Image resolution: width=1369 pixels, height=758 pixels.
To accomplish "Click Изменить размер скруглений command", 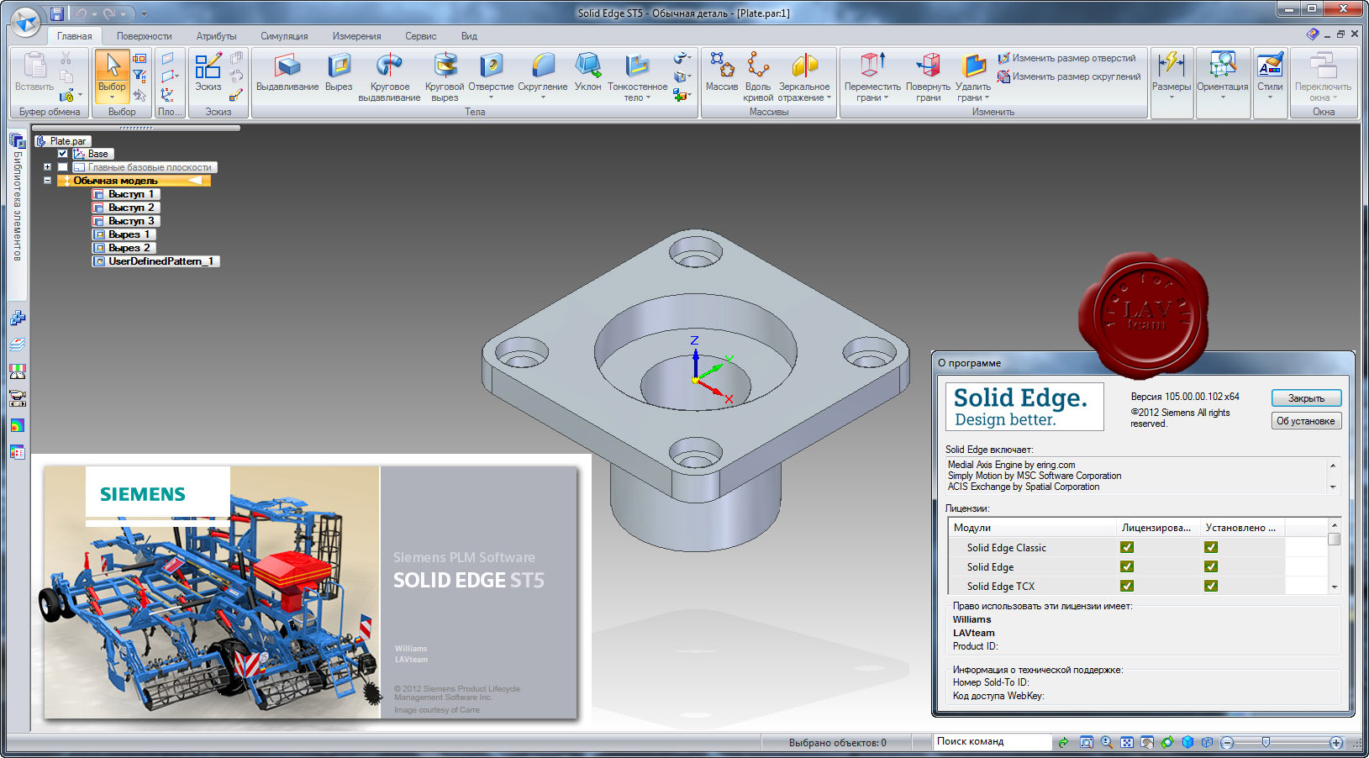I will coord(1069,76).
